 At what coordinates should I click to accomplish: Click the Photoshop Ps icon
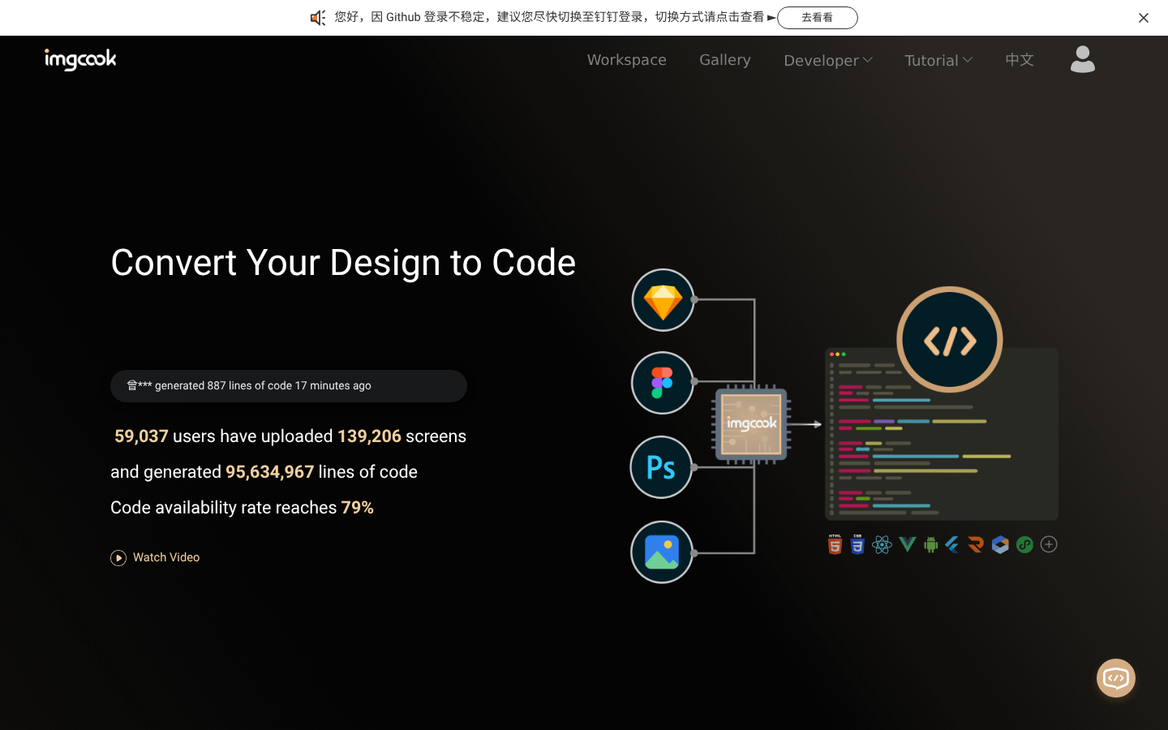(x=661, y=467)
